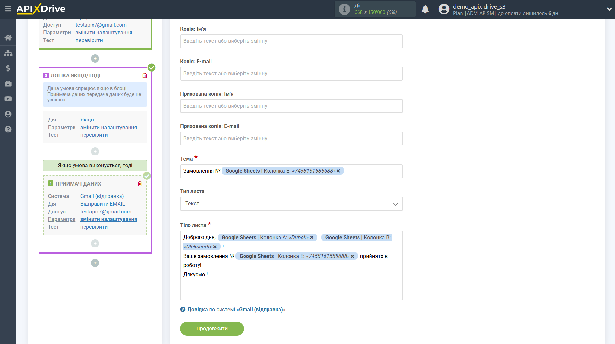Screen dimensions: 615x344
Task: Click the Відправити EMAIL action link
Action: point(102,204)
